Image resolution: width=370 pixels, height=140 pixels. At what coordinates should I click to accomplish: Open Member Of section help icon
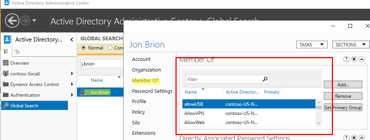pyautogui.click(x=346, y=59)
